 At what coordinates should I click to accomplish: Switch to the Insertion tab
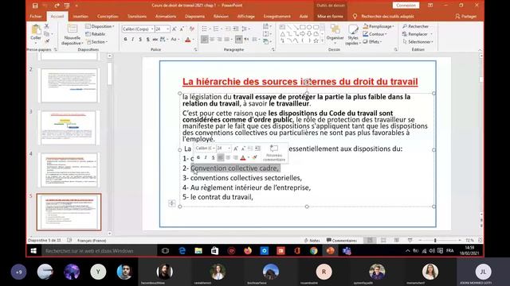click(80, 16)
